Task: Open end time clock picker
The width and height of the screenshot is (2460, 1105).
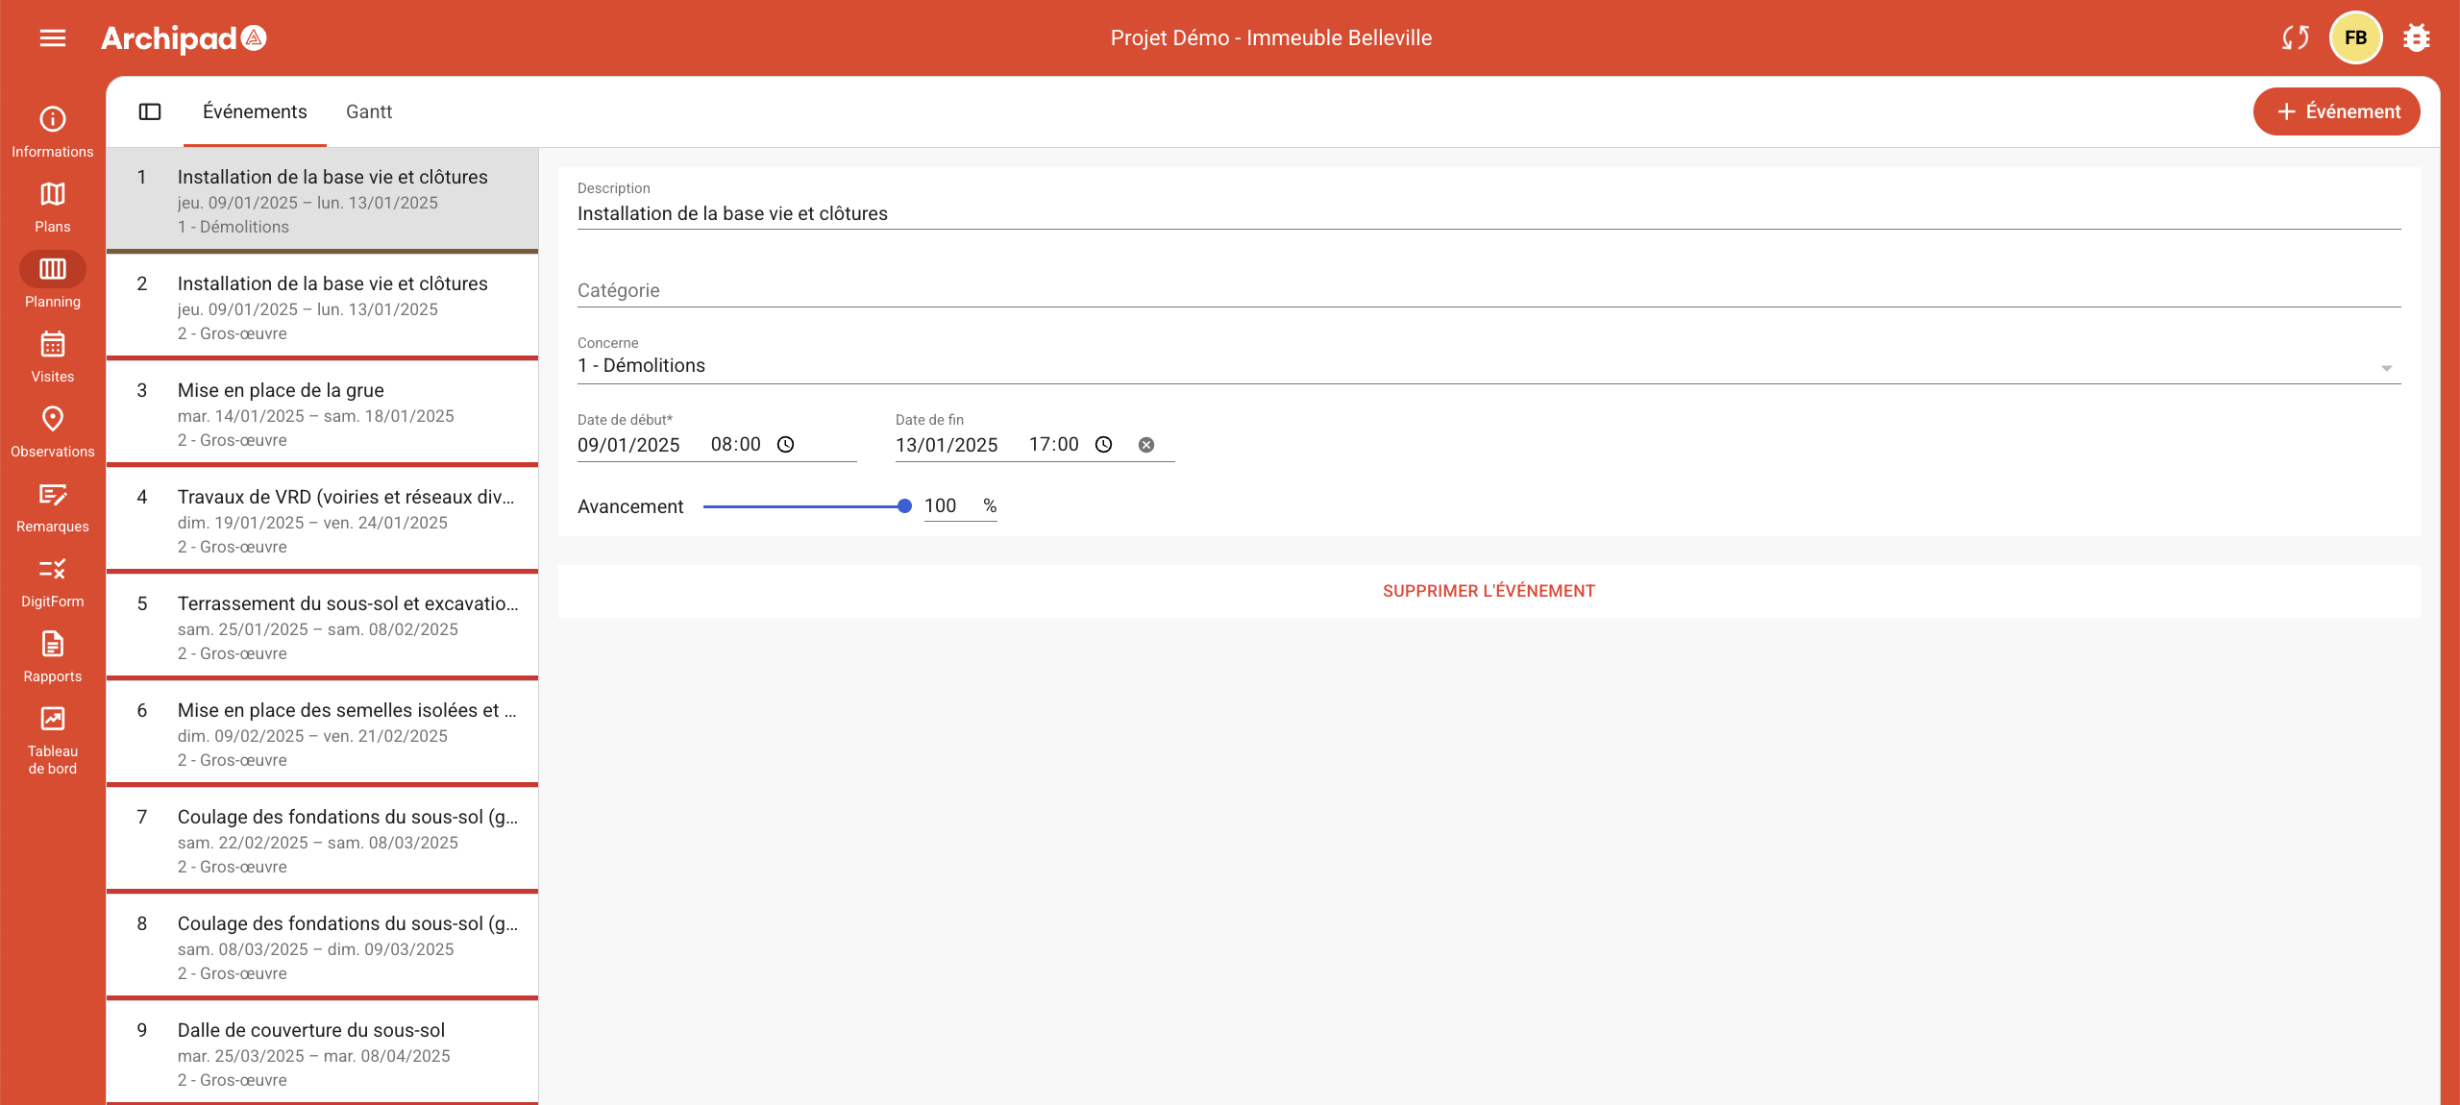Action: pos(1104,445)
